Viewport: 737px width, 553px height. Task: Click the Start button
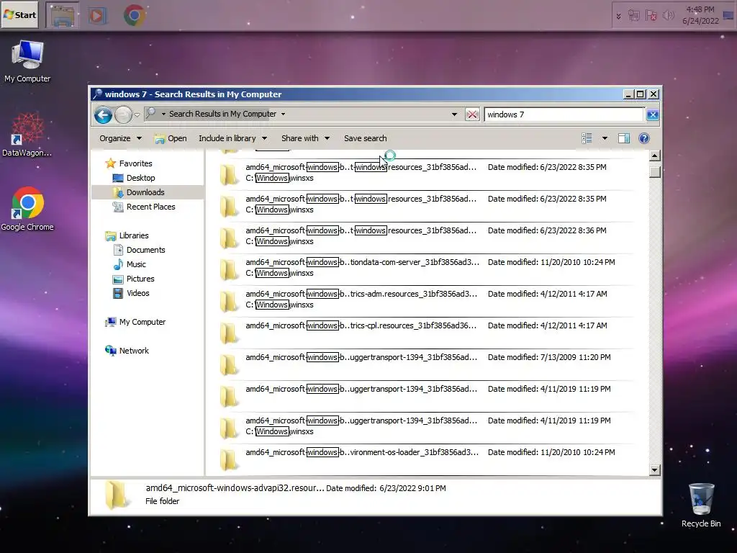pyautogui.click(x=19, y=15)
